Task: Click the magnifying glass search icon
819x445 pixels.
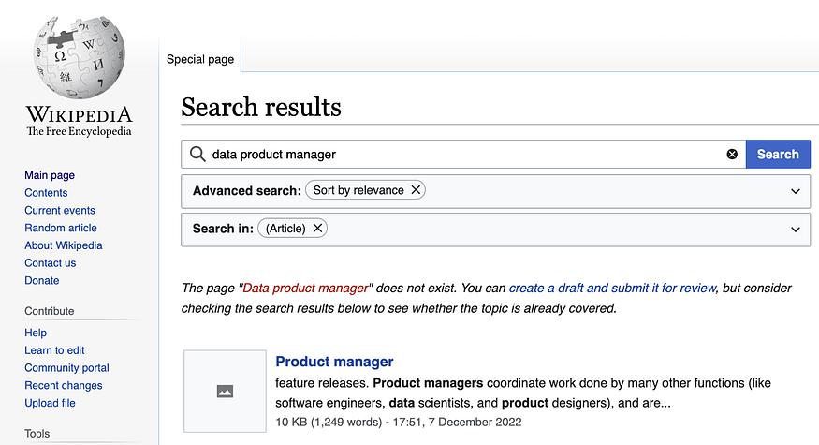Action: coord(197,155)
